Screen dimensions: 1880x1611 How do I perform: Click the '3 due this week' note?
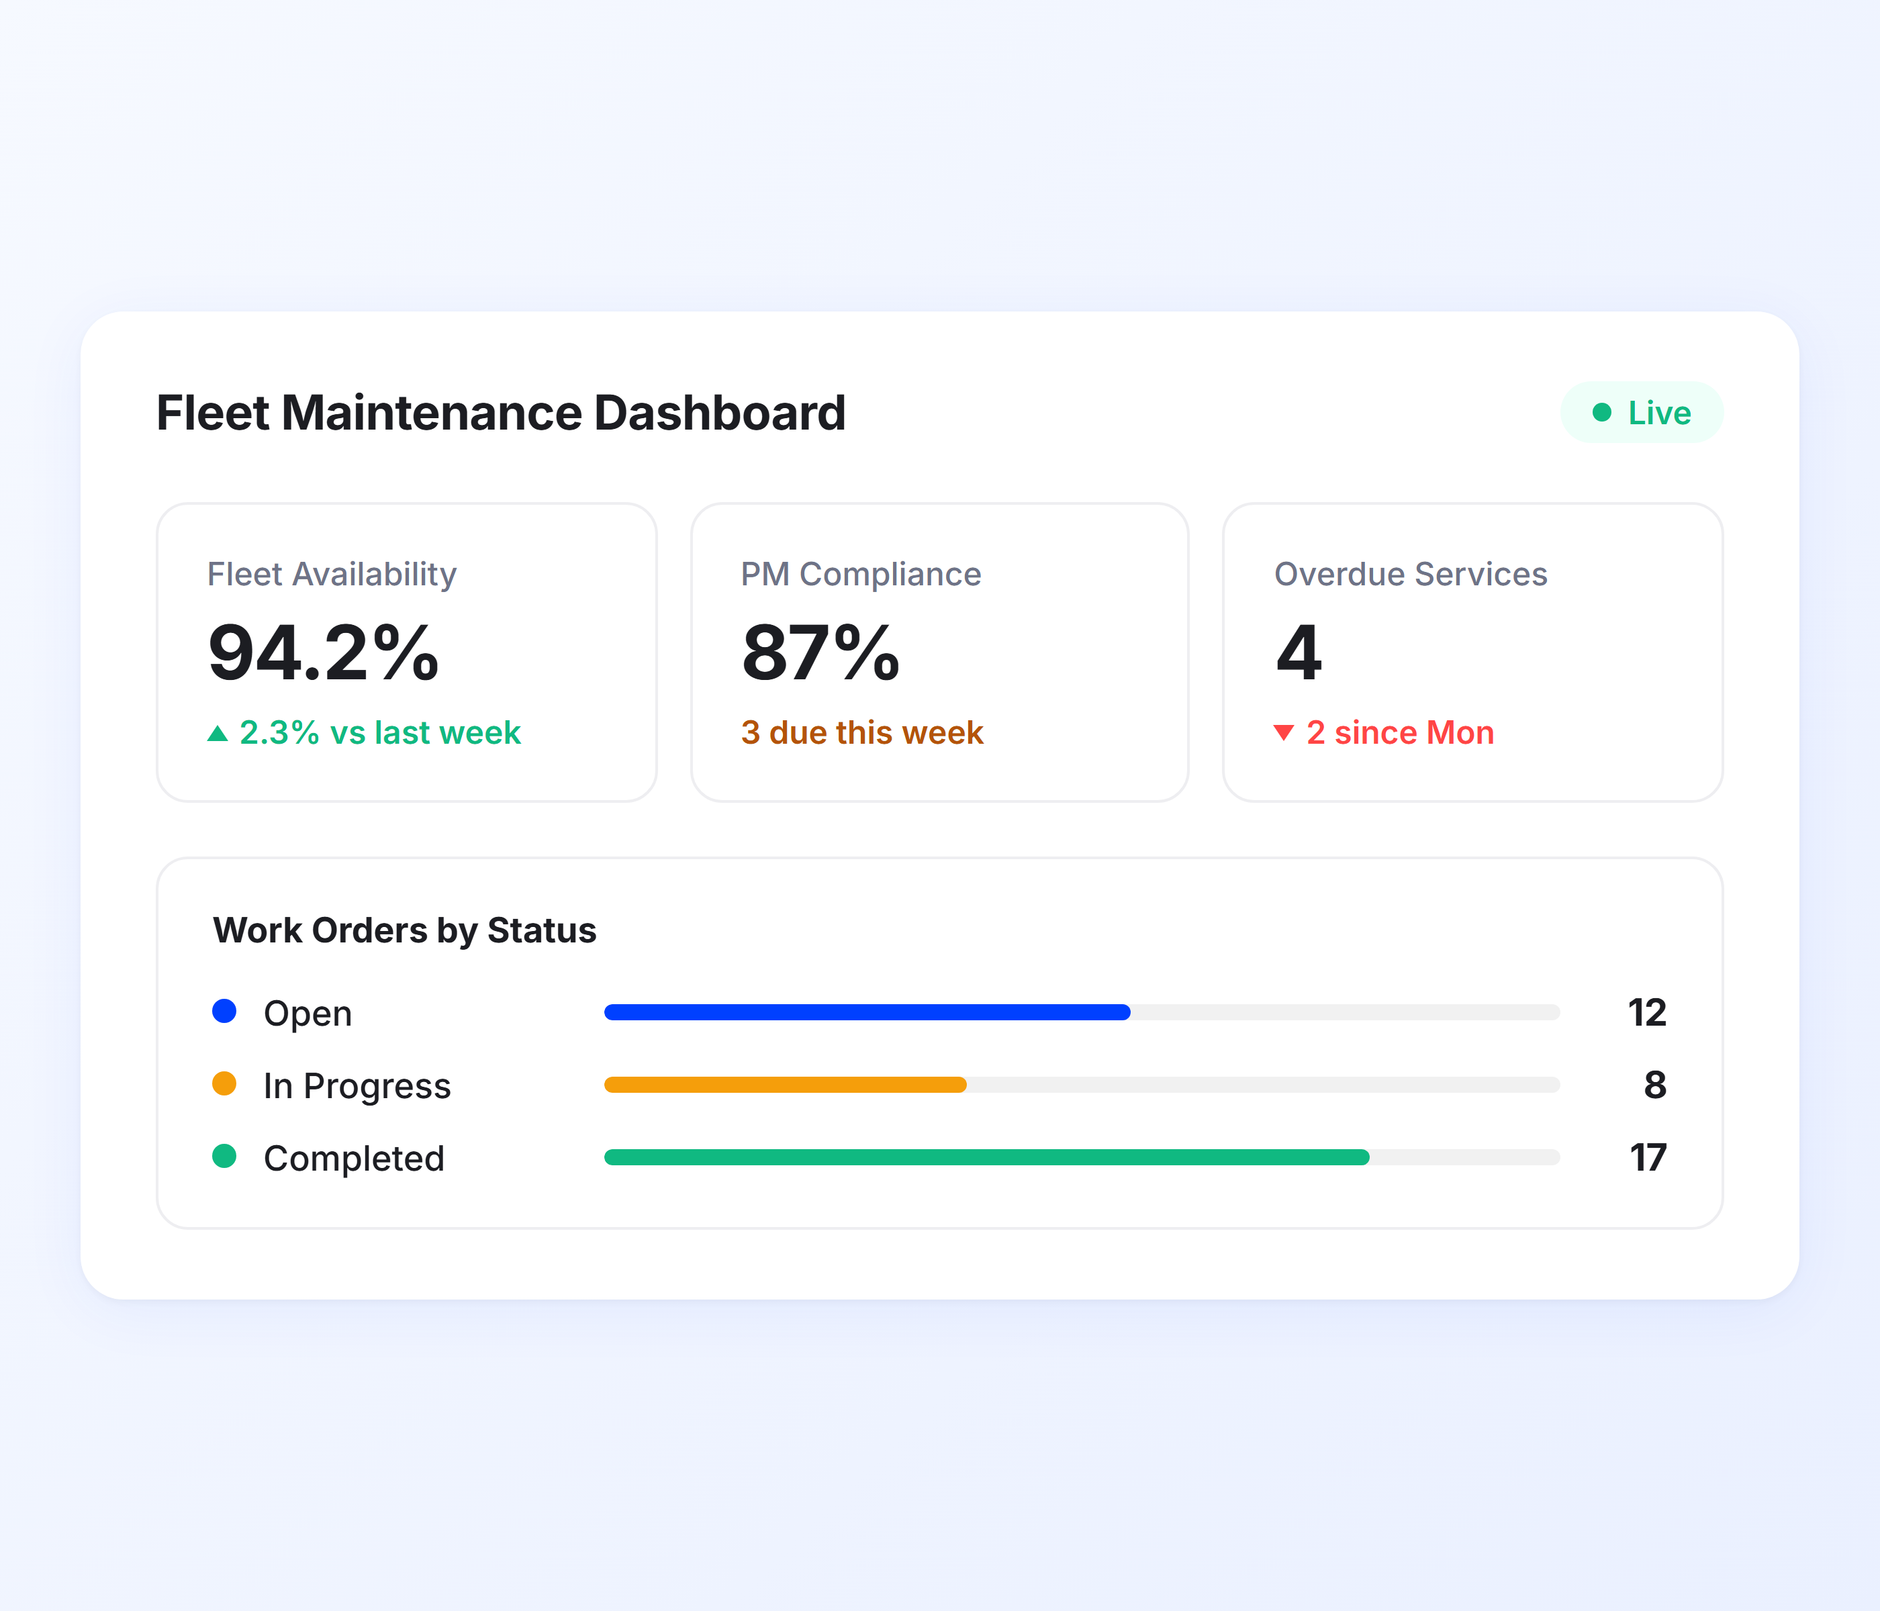coord(862,733)
